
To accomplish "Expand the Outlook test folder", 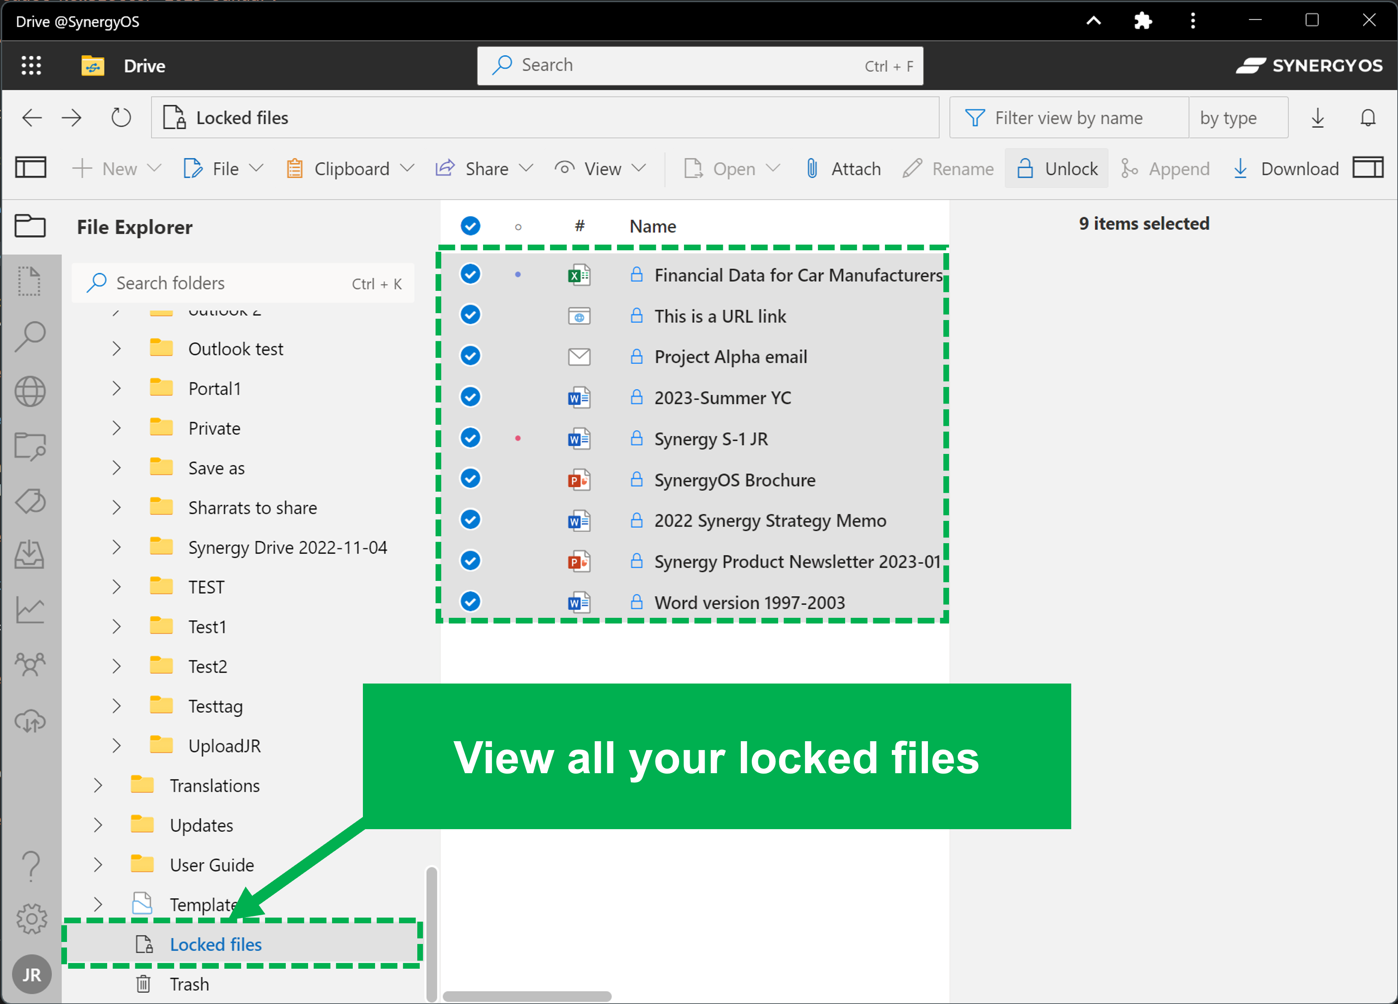I will 116,348.
